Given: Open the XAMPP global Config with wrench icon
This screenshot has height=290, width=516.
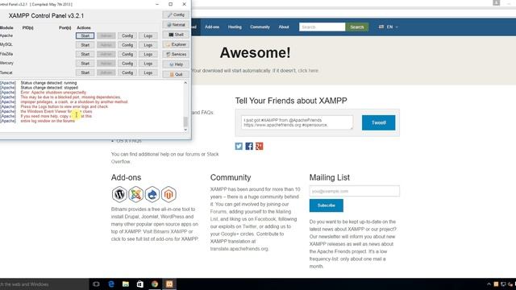Looking at the screenshot, I should pos(176,14).
